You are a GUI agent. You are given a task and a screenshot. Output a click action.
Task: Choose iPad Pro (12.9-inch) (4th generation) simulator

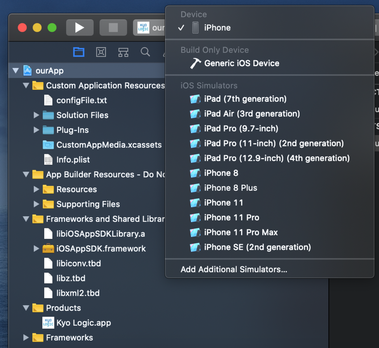pyautogui.click(x=270, y=158)
